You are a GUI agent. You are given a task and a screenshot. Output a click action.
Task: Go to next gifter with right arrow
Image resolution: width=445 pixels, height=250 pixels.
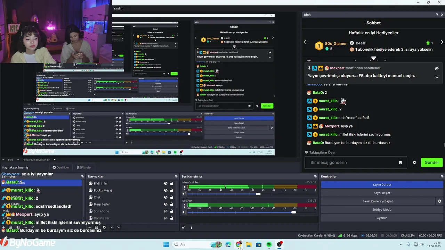442,42
